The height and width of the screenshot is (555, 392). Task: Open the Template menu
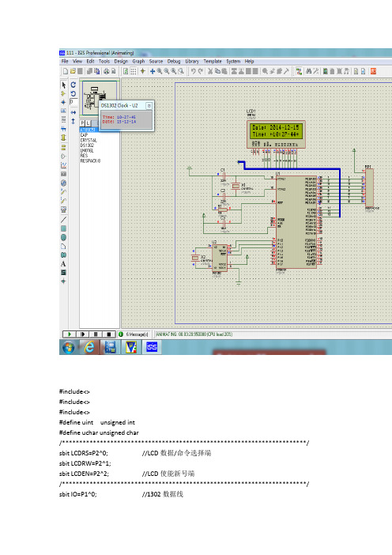tap(213, 61)
